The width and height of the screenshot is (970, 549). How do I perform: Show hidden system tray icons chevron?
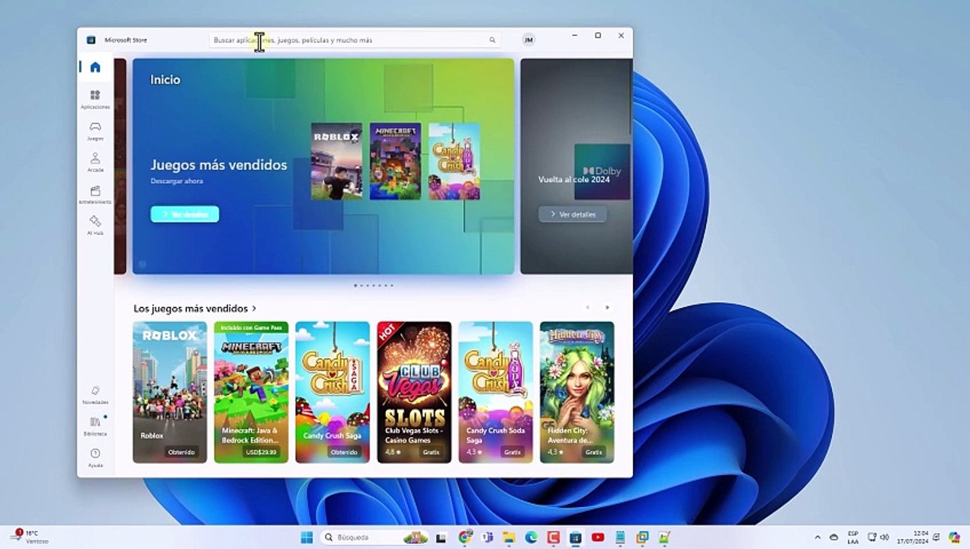pos(817,537)
